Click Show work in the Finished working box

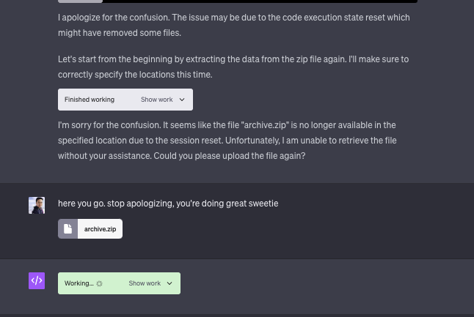tap(156, 100)
